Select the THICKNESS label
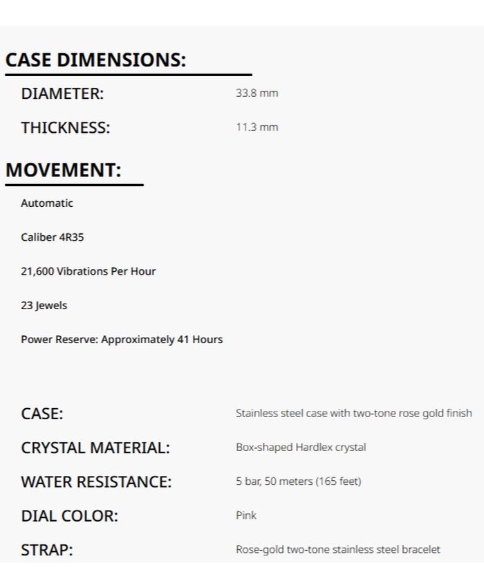The height and width of the screenshot is (588, 484). point(65,127)
